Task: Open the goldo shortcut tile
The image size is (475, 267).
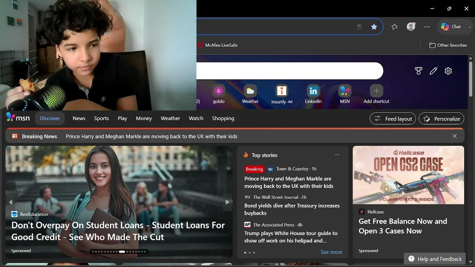Action: 219,94
